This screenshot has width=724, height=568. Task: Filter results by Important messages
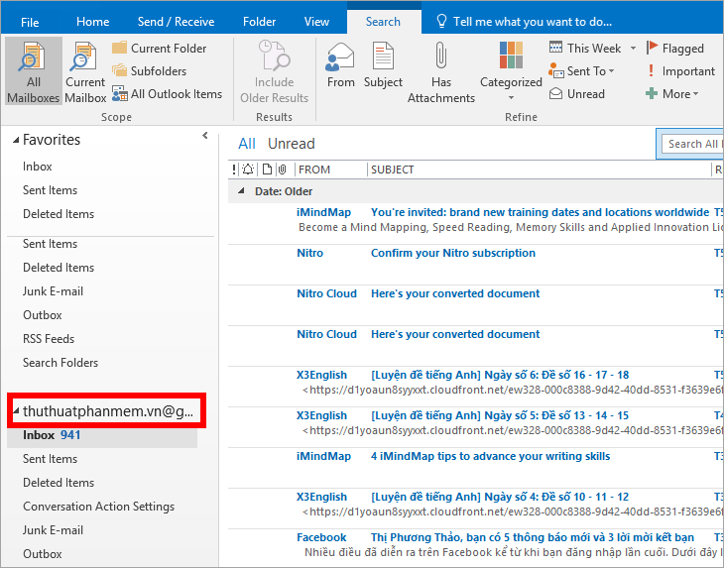click(680, 71)
